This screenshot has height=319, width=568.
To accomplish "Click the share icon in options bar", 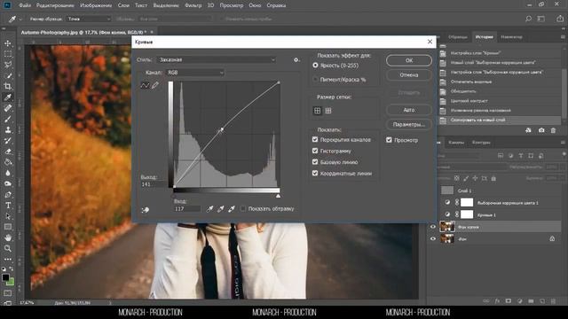I will coord(560,19).
